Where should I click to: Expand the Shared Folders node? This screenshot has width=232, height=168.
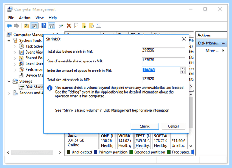[x=15, y=58]
